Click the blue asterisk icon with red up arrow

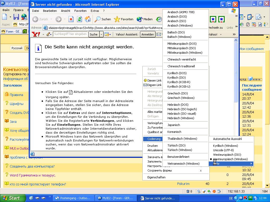tap(221, 19)
